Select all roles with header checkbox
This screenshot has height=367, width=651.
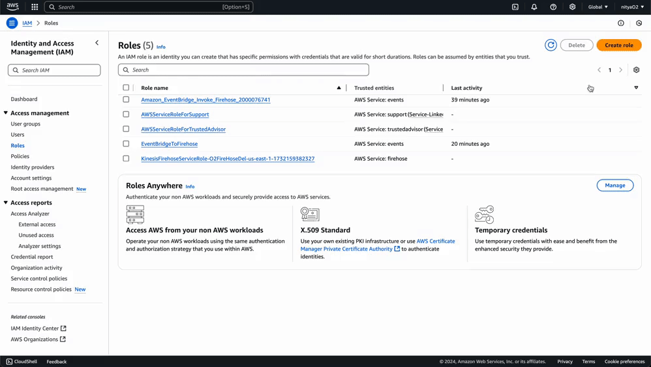click(126, 87)
